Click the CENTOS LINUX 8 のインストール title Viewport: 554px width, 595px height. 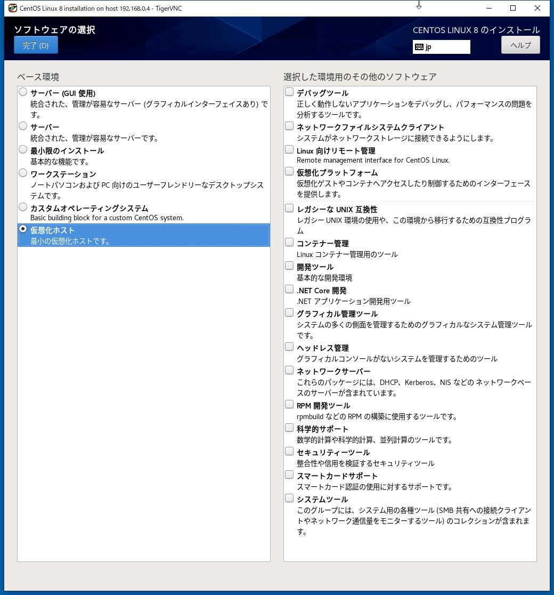pyautogui.click(x=476, y=30)
